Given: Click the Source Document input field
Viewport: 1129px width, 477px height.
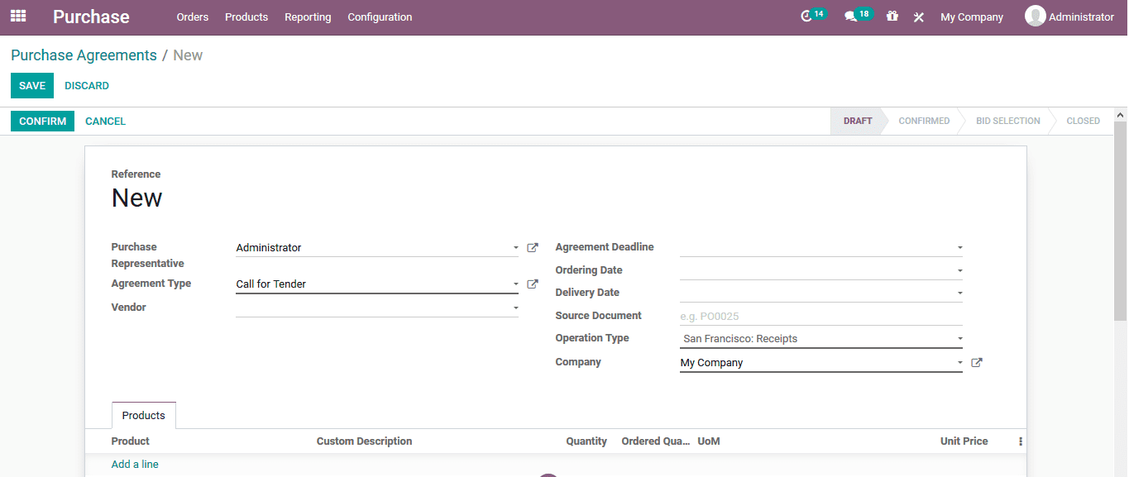Looking at the screenshot, I should coord(819,315).
